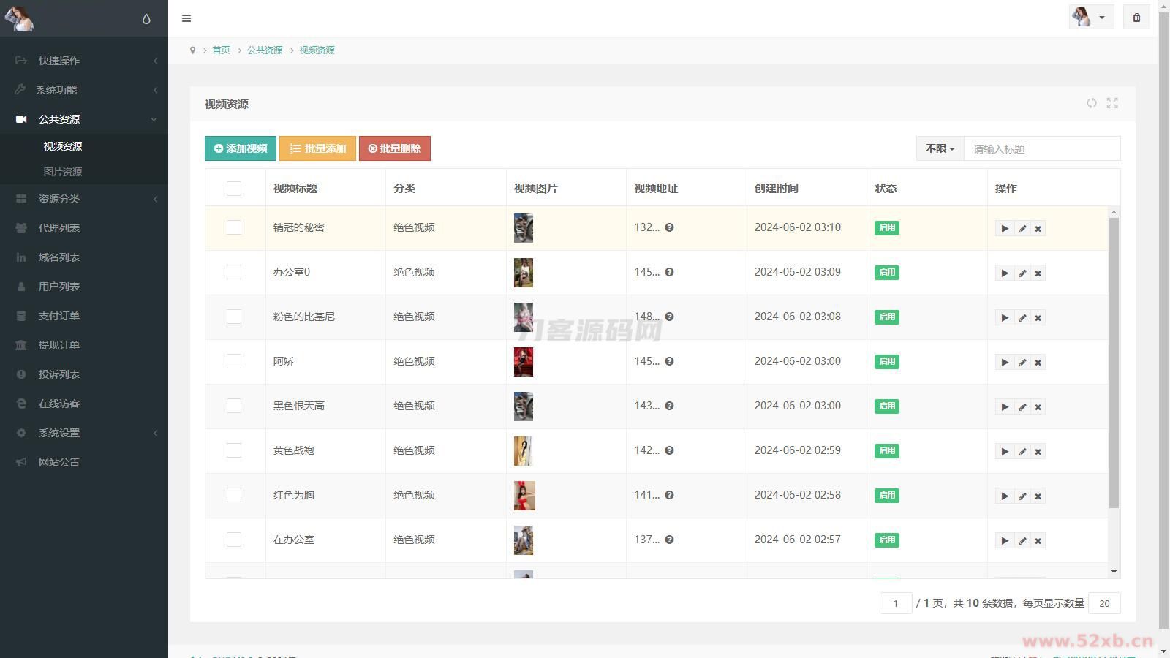
Task: Click help icon beside 阿娇 video address
Action: coord(669,361)
